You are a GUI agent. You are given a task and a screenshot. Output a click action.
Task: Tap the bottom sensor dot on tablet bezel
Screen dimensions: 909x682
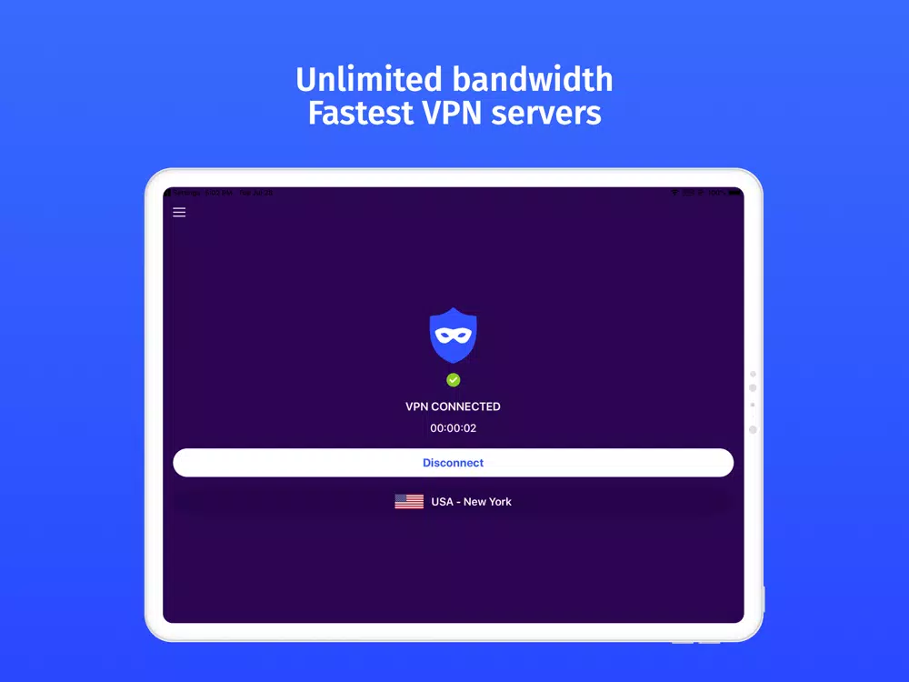pyautogui.click(x=753, y=430)
